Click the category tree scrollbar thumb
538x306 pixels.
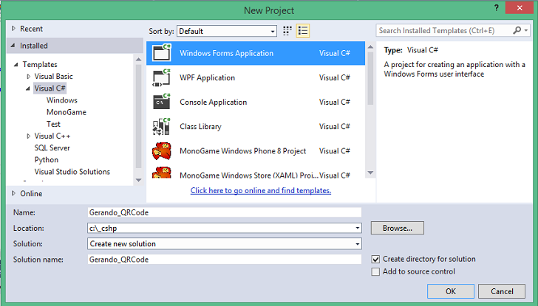139,116
